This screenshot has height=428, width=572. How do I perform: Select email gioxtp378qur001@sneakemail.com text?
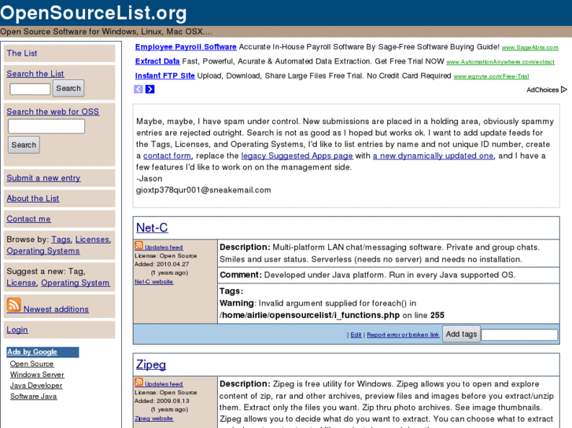[x=204, y=190]
